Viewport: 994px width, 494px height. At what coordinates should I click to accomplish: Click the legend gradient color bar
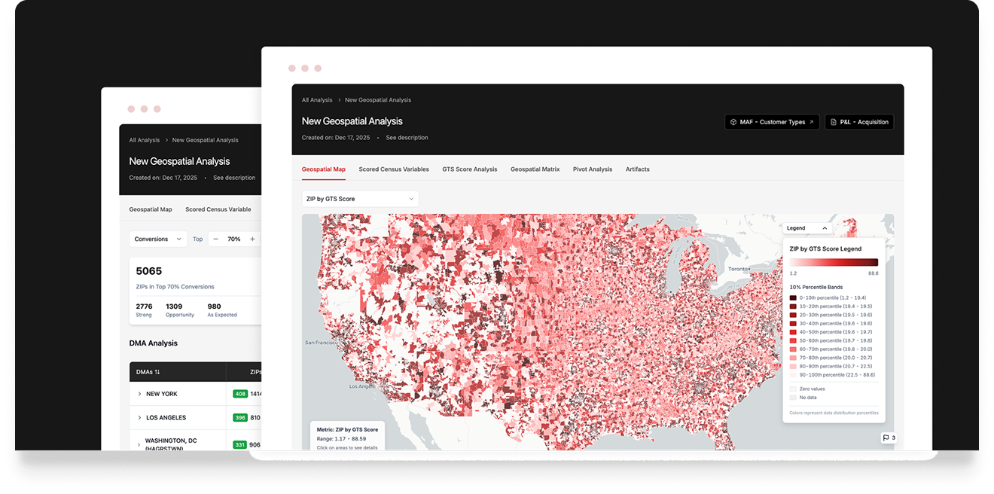point(834,263)
